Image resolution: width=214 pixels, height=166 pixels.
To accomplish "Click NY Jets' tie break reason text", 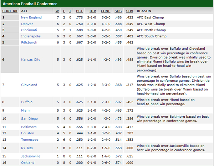I will click(171, 148).
